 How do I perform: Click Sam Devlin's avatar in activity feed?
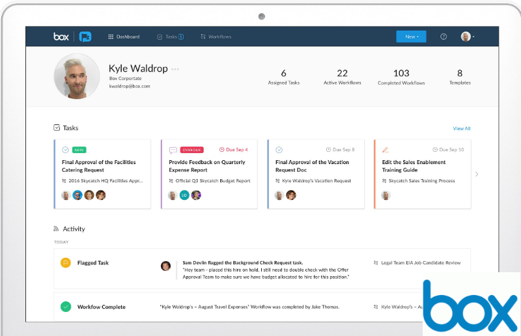point(166,266)
